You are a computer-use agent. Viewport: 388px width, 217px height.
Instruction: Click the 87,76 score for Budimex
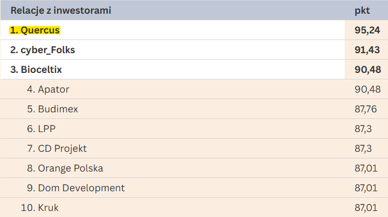tap(365, 109)
